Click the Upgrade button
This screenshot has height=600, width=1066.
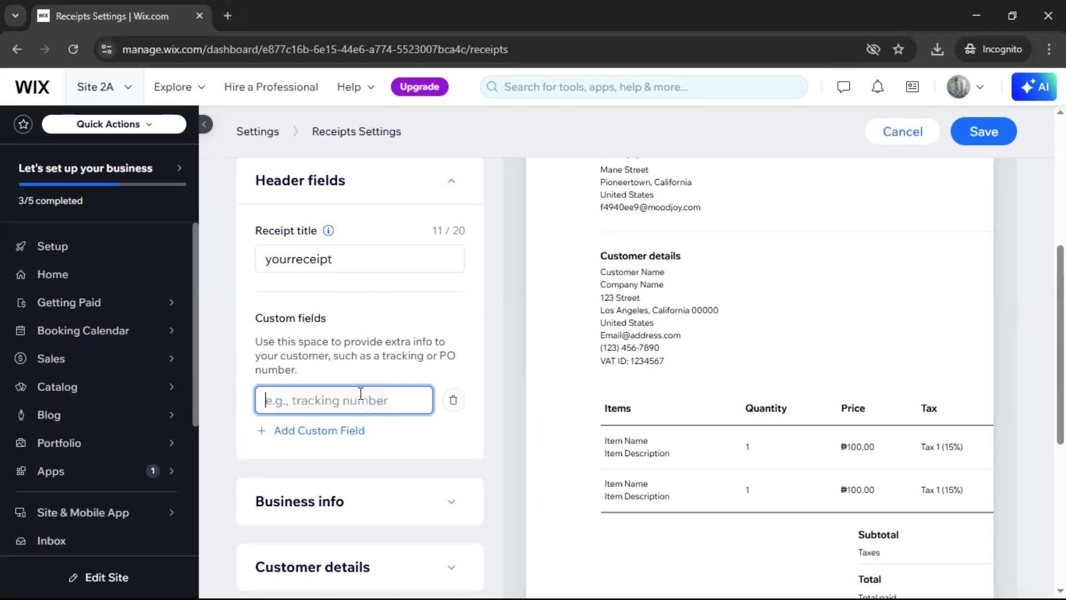[419, 87]
